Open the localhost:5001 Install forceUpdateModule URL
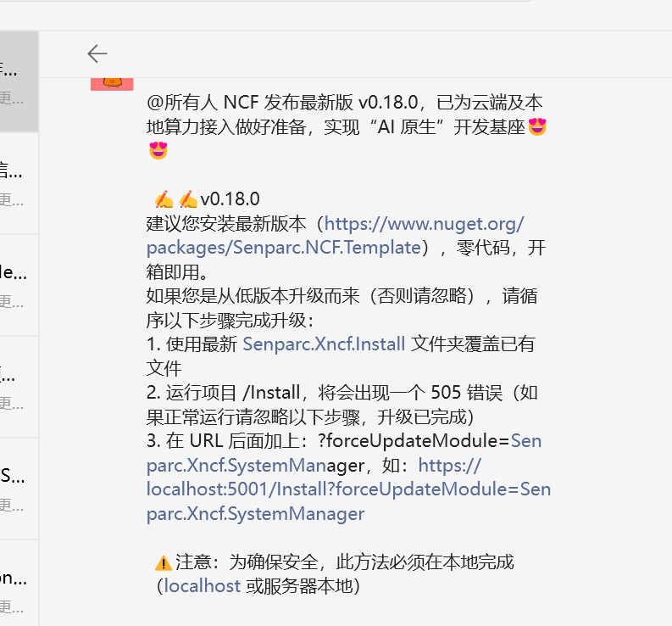672x626 pixels. [x=348, y=489]
